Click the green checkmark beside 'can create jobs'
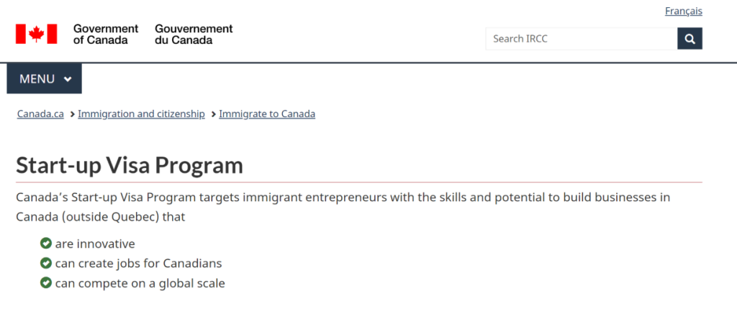Viewport: 737px width, 311px height. [x=45, y=263]
